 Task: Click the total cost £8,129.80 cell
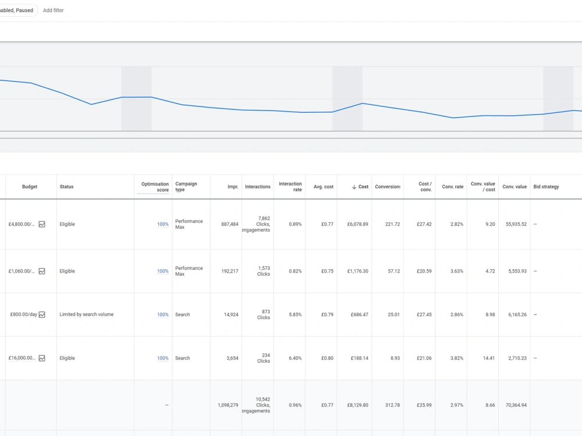[358, 405]
